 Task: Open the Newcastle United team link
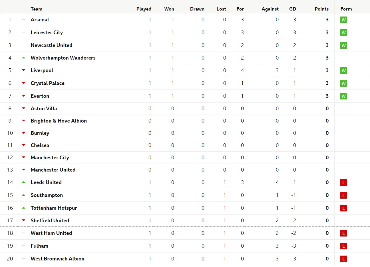click(51, 45)
